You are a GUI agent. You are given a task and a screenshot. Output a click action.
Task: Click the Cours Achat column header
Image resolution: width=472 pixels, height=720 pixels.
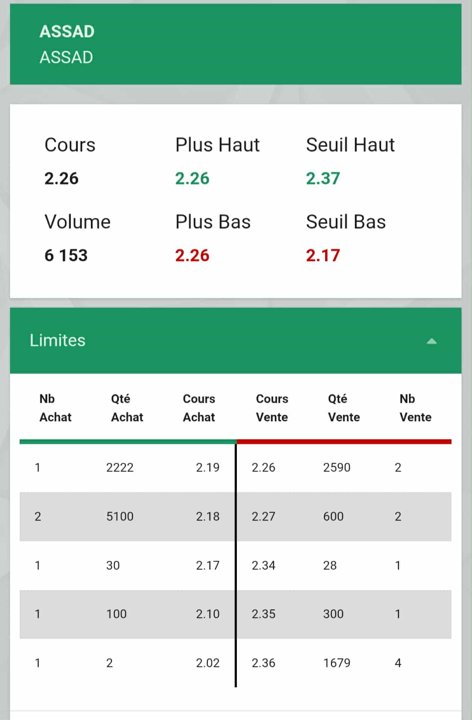(x=199, y=408)
